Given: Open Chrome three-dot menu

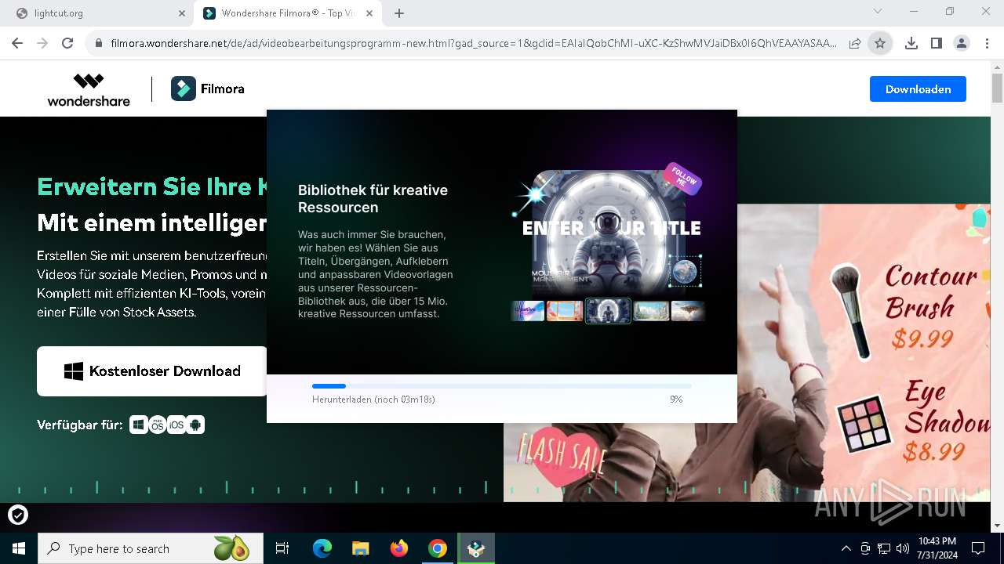Looking at the screenshot, I should pos(987,44).
